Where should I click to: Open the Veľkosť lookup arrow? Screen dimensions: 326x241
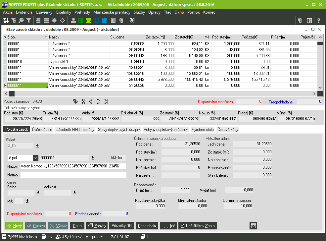pyautogui.click(x=75, y=192)
